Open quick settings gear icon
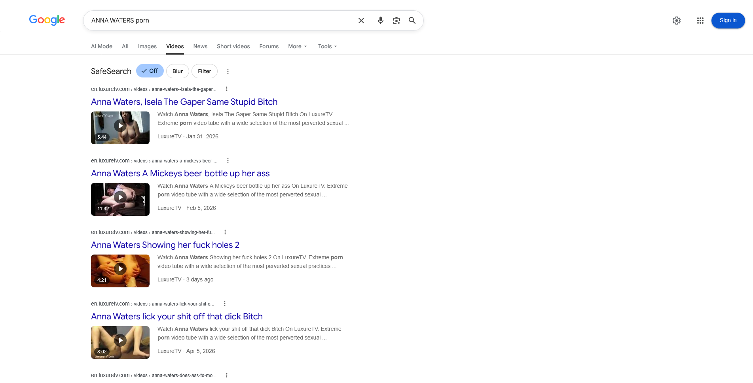The height and width of the screenshot is (383, 753). [x=677, y=21]
